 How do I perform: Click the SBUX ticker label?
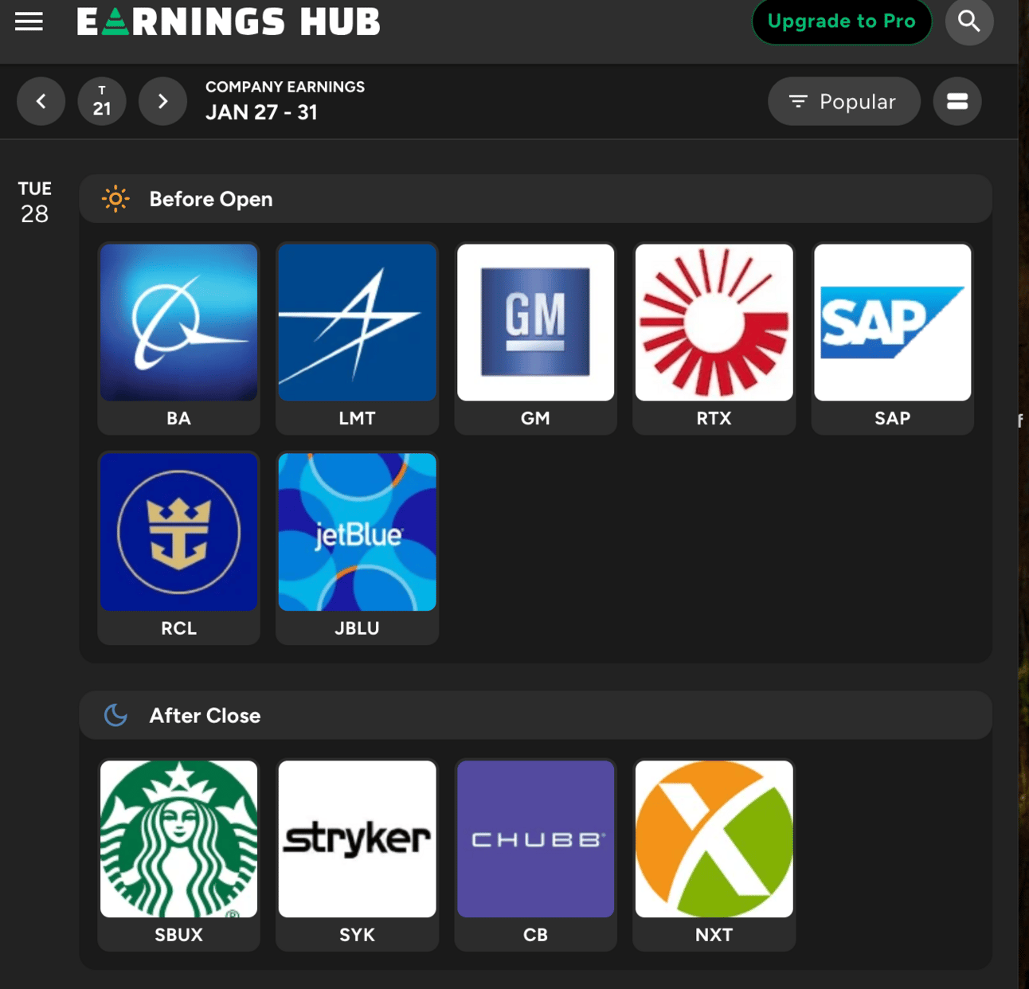point(178,935)
